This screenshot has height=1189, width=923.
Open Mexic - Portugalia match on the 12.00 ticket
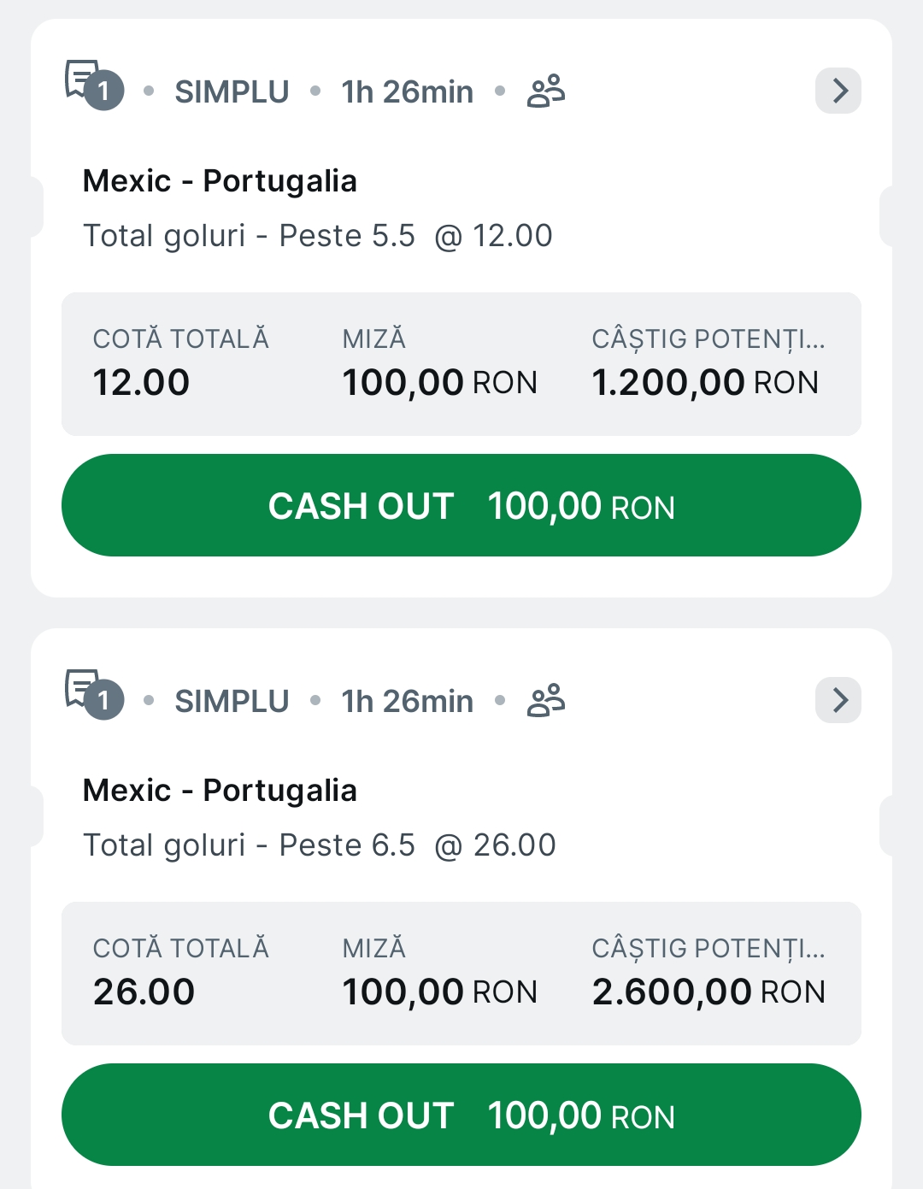click(220, 181)
